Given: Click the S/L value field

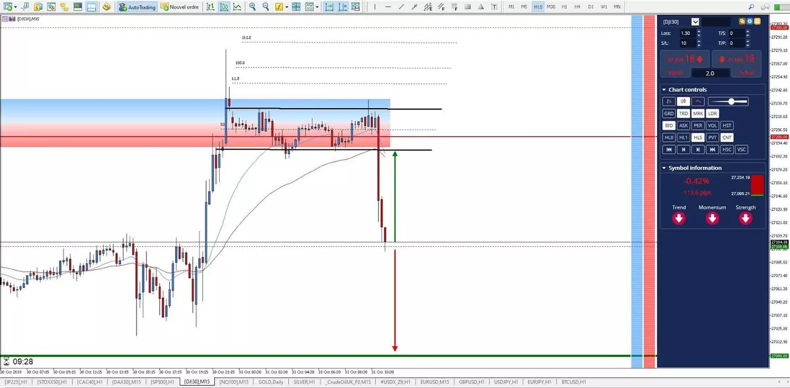Looking at the screenshot, I should click(x=687, y=43).
